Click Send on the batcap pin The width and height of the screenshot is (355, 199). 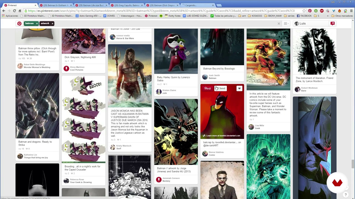pyautogui.click(x=221, y=88)
